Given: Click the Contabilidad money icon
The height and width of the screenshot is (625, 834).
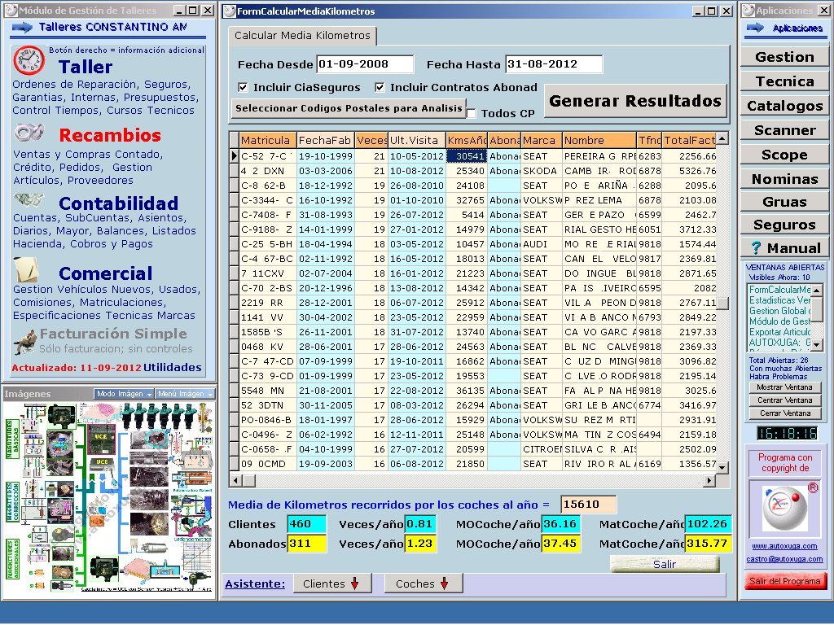Looking at the screenshot, I should [x=29, y=200].
